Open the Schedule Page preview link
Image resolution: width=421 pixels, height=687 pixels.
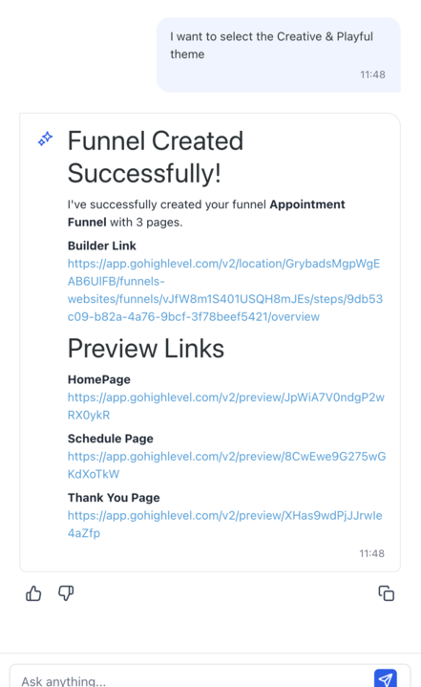(226, 465)
